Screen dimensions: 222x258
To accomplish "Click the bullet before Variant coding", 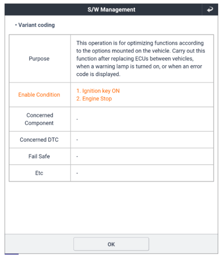I will click(16, 25).
